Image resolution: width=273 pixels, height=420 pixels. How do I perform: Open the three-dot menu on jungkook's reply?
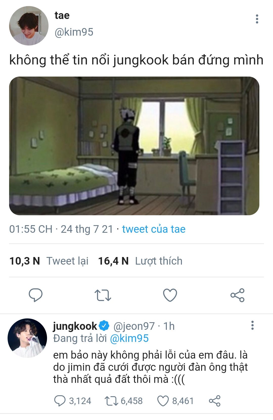point(252,325)
